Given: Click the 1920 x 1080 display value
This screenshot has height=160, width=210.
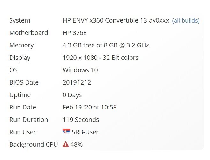Looking at the screenshot, I should tap(100, 58).
